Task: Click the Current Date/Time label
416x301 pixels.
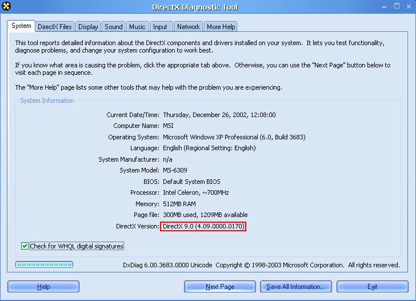Action: coord(133,115)
